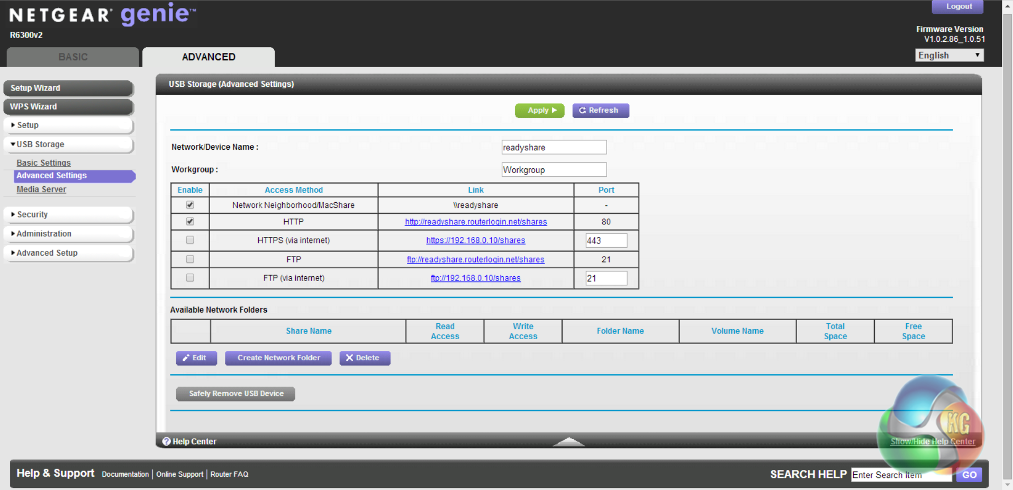The image size is (1013, 490).
Task: Open the Documentation link
Action: click(125, 474)
